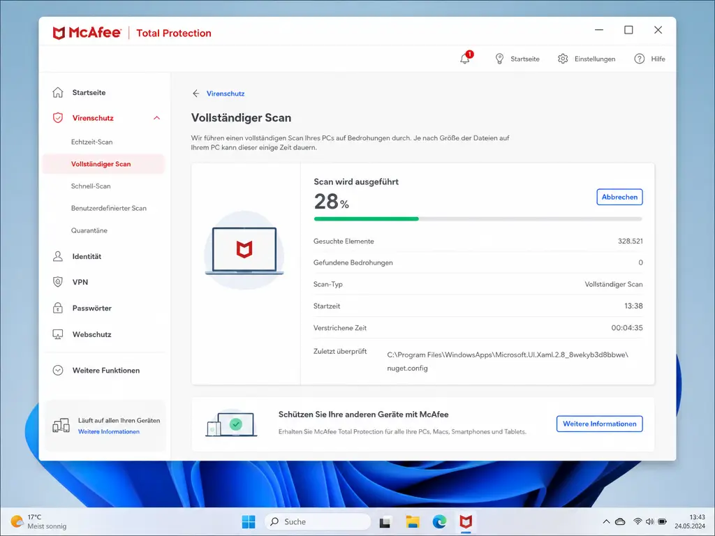
Task: Click the Virenschutz breadcrumb link
Action: click(226, 94)
